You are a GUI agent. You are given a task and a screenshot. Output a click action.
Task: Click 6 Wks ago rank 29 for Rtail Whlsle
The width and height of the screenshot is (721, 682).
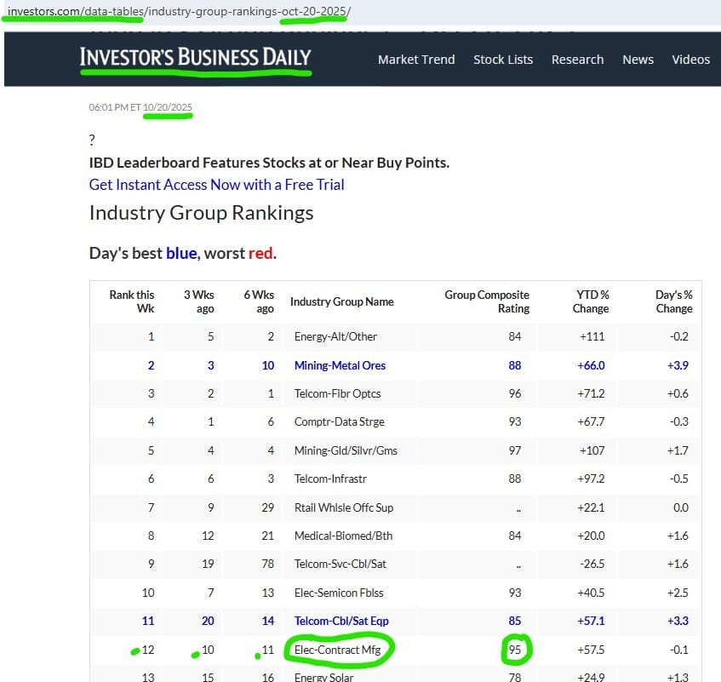point(267,507)
